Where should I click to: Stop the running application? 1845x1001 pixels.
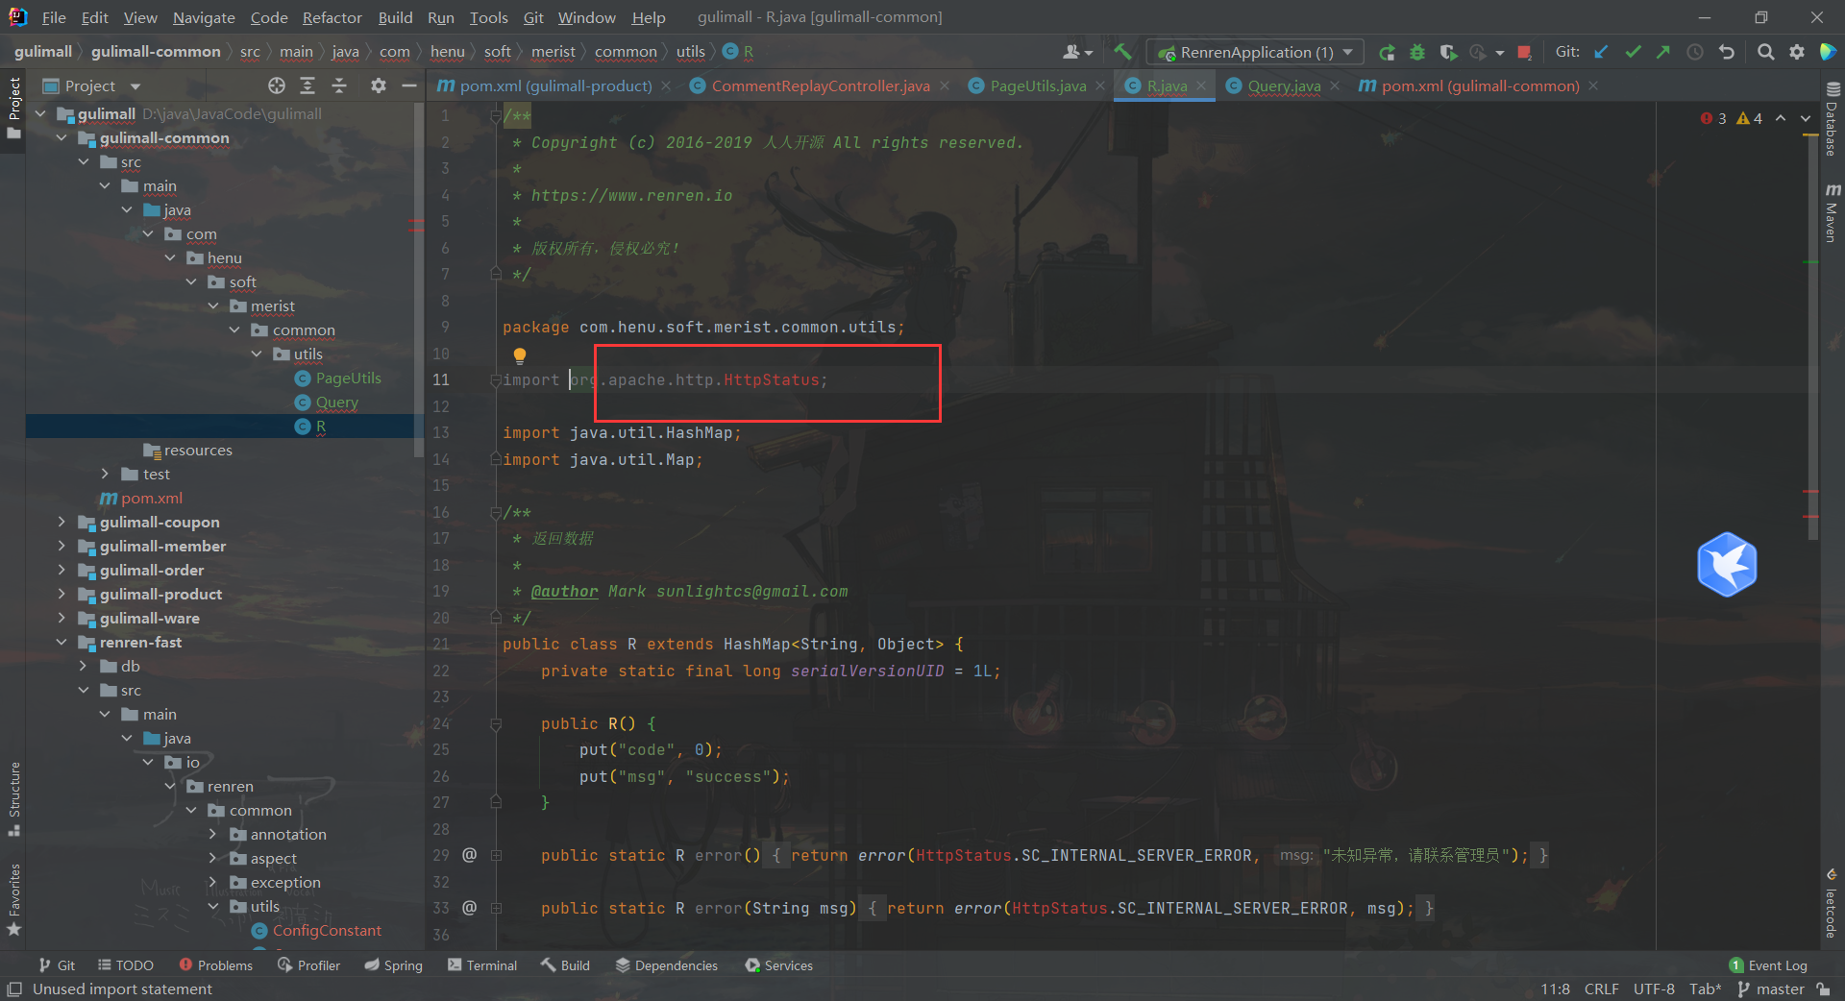tap(1524, 52)
